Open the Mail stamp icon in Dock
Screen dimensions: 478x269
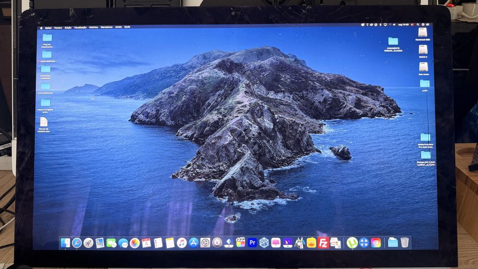(x=100, y=243)
